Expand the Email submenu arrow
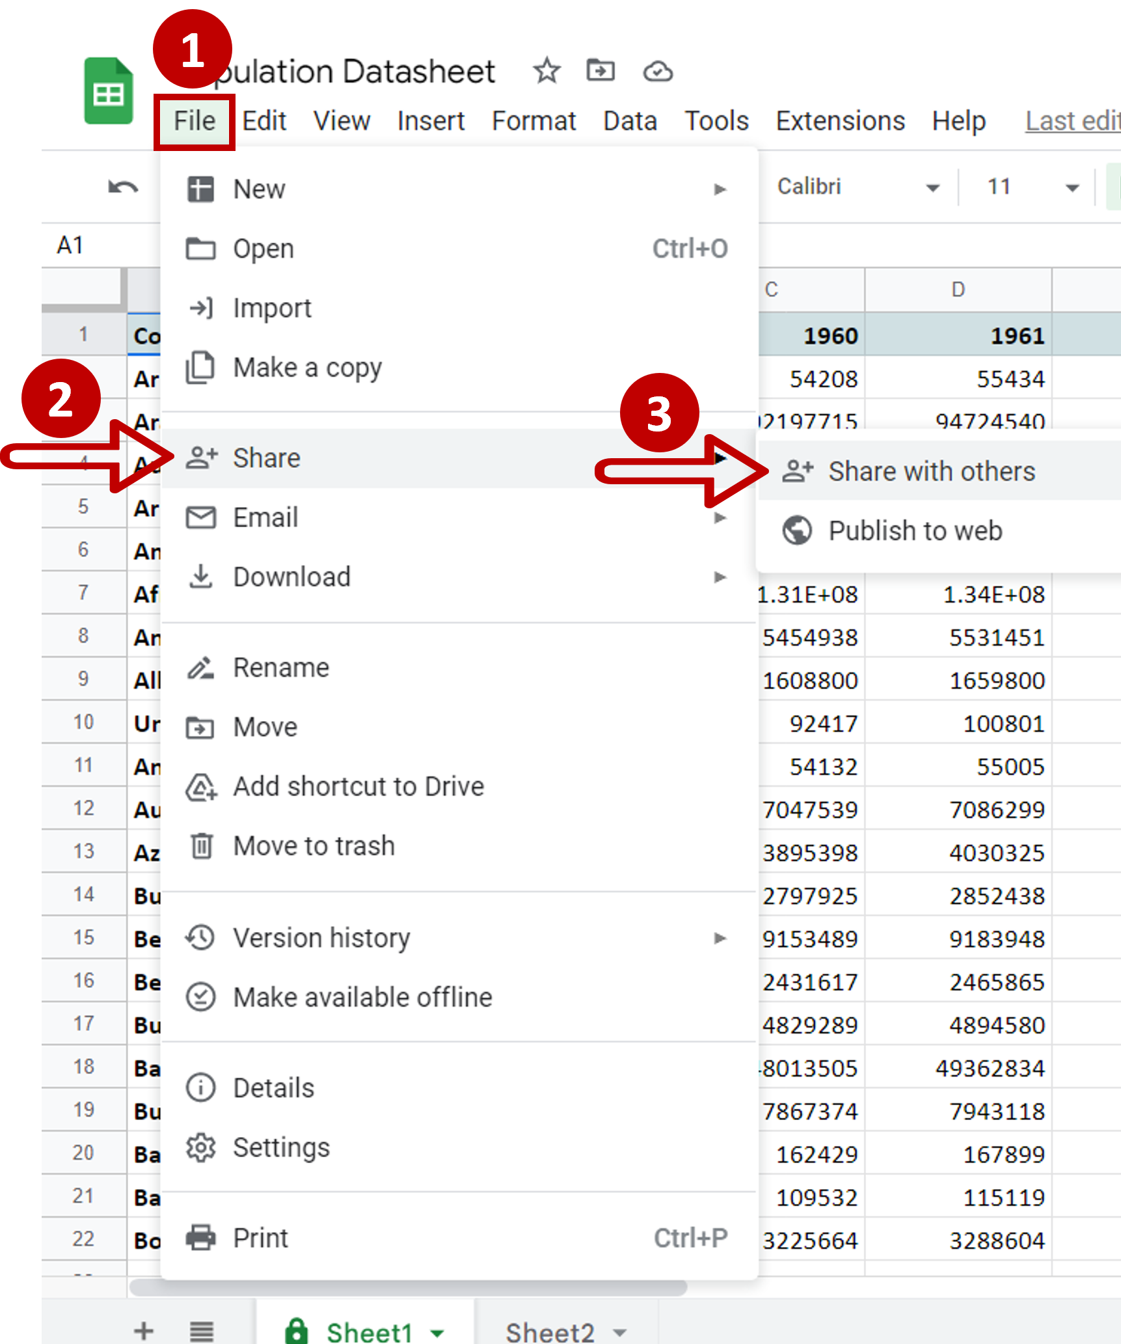The width and height of the screenshot is (1121, 1344). click(720, 517)
